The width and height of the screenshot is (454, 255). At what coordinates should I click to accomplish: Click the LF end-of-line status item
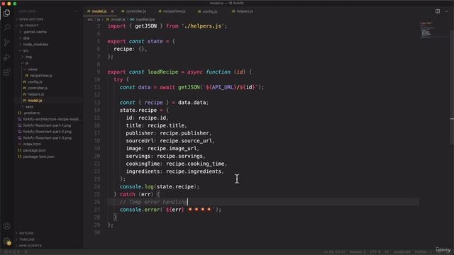coord(387,252)
